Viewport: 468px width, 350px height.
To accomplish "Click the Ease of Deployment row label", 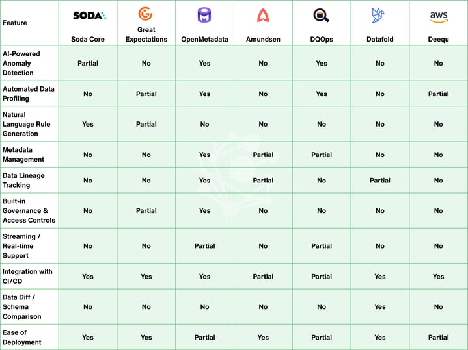I will click(x=21, y=337).
